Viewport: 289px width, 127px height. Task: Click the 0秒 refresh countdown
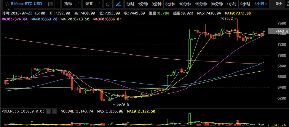[x=279, y=4]
